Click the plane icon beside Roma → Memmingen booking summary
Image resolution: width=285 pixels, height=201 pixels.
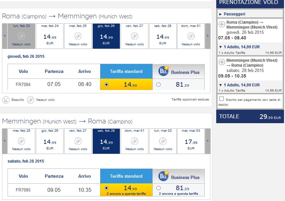tap(221, 25)
